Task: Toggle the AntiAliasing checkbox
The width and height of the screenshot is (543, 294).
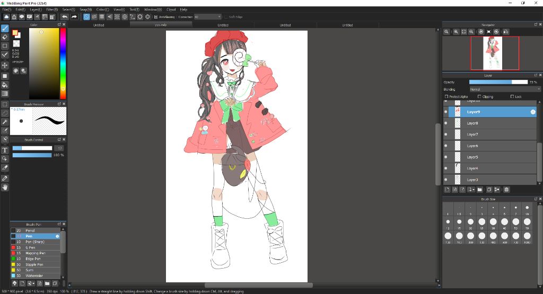Action: click(156, 16)
